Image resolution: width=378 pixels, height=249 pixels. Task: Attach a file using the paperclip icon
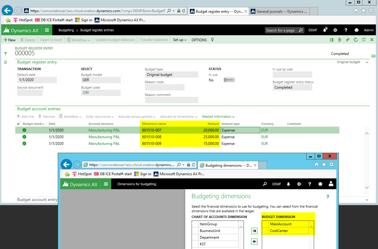(x=340, y=39)
